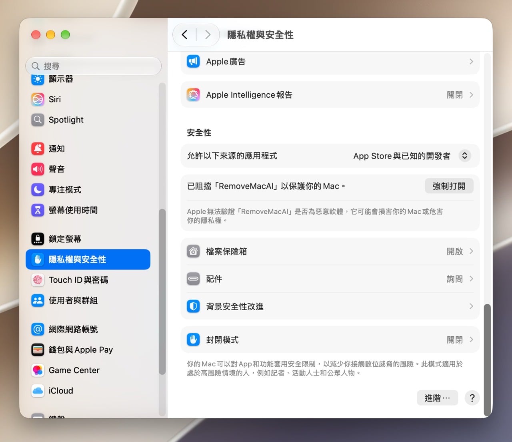Click the Apple廣告 megaphone icon
This screenshot has width=512, height=442.
(x=193, y=61)
